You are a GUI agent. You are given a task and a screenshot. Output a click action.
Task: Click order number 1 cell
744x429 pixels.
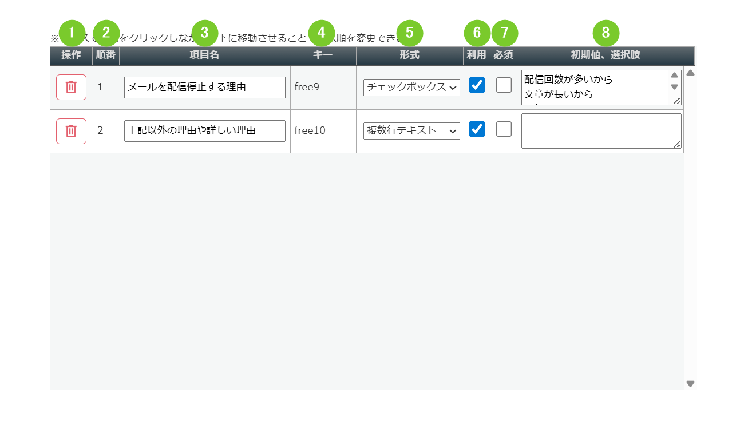coord(106,88)
